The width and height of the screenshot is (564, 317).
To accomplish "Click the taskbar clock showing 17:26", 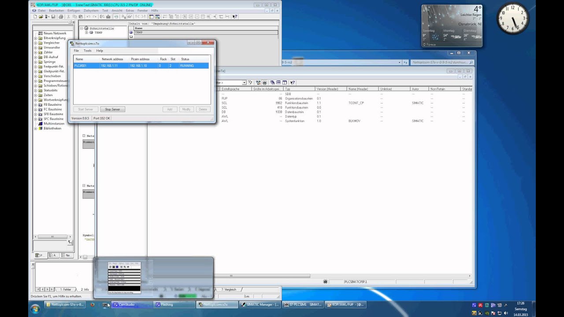I will 520,303.
